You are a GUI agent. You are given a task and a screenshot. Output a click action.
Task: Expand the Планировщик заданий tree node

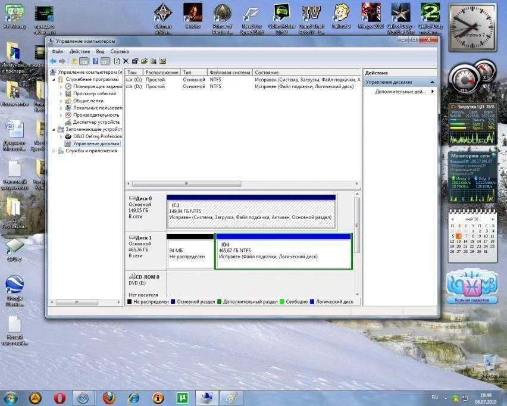point(61,86)
